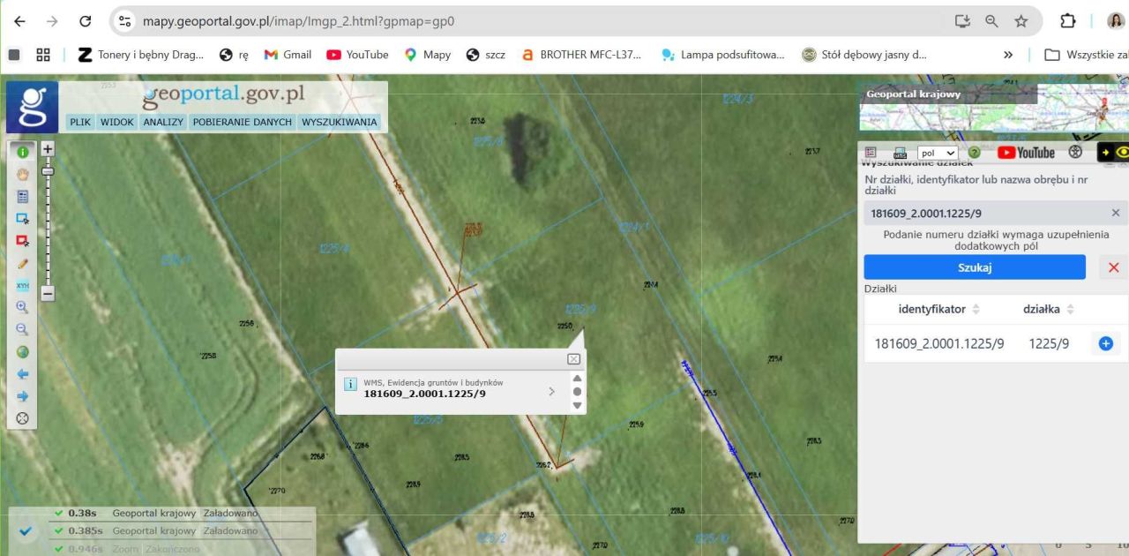This screenshot has width=1129, height=556.
Task: Open the ANALIZY menu
Action: [163, 123]
